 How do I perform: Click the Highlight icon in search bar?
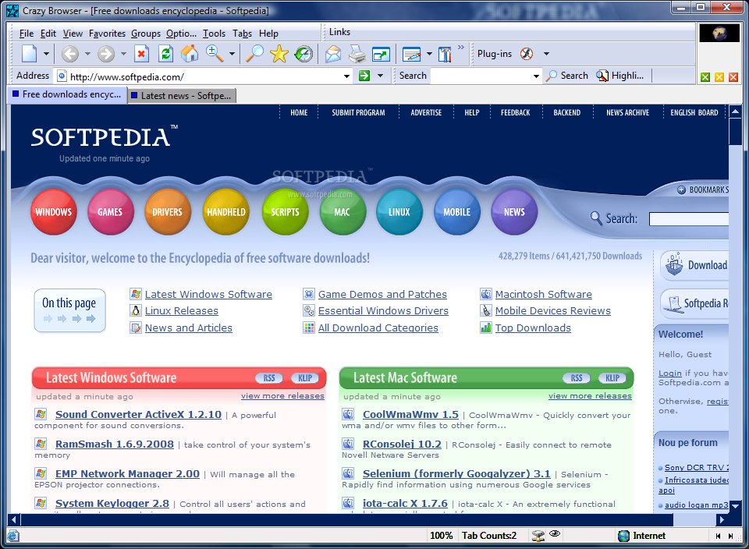point(602,76)
